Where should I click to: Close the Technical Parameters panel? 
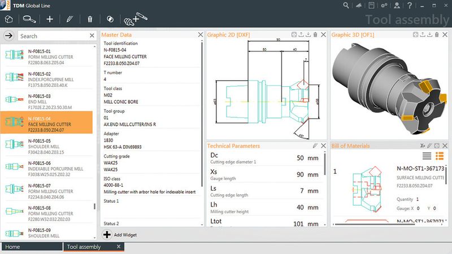tap(323, 146)
